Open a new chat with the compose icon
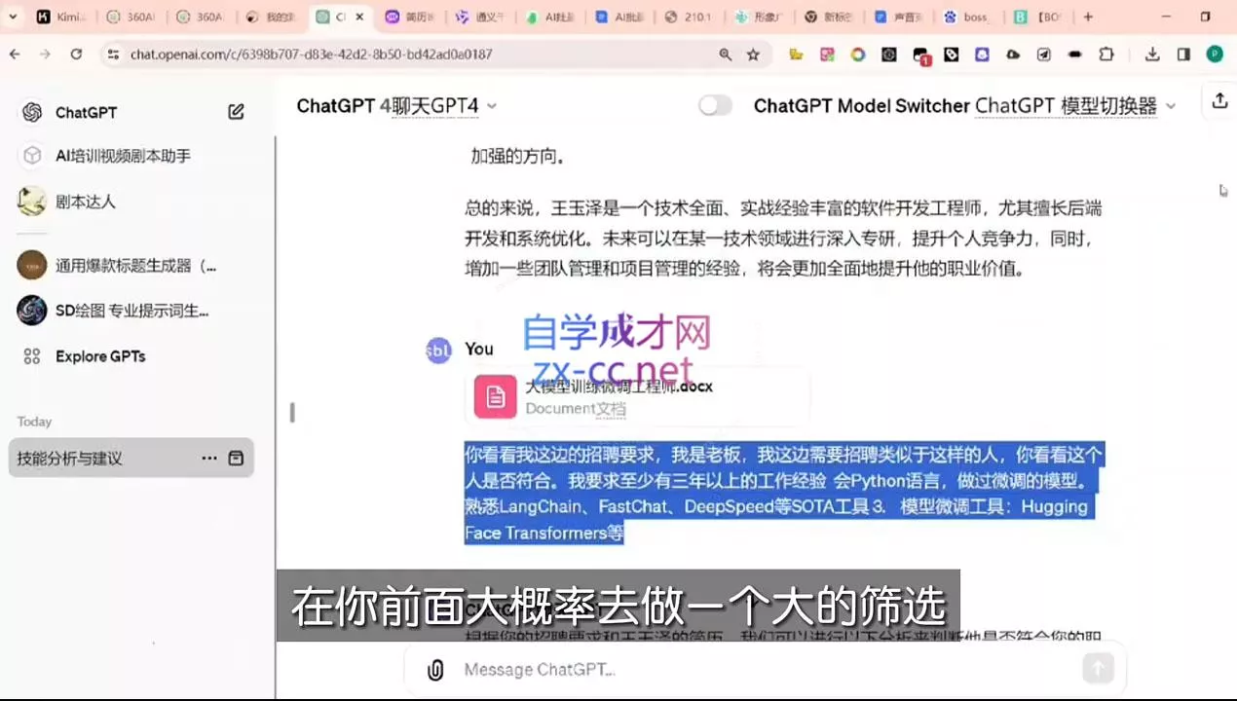 (236, 112)
